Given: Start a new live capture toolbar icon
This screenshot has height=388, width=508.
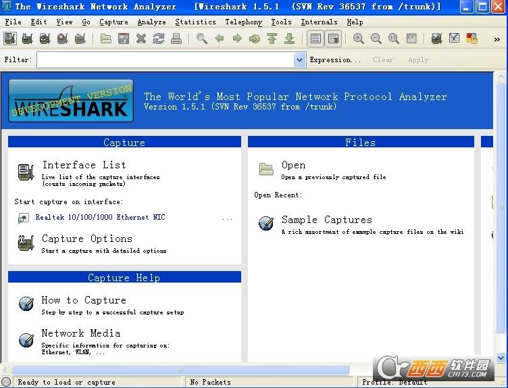Looking at the screenshot, I should tap(45, 39).
